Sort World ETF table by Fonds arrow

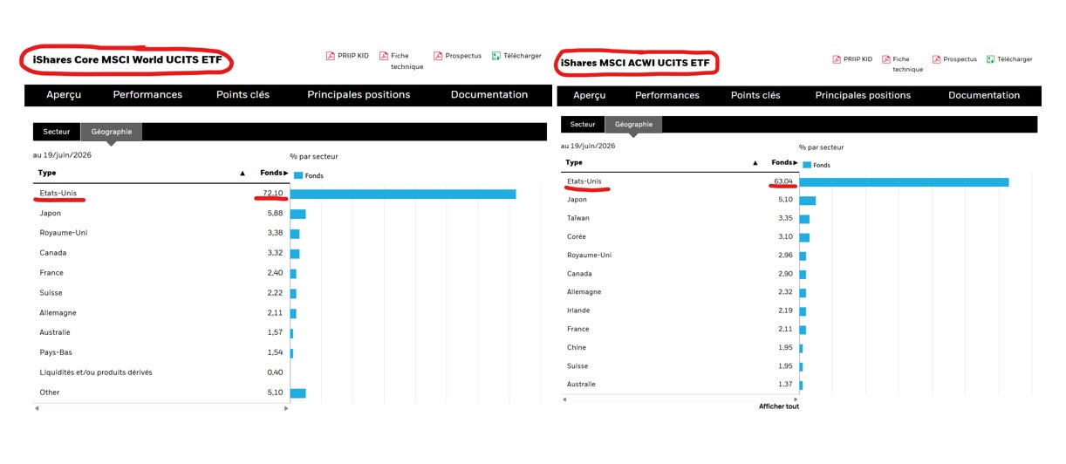coord(285,173)
